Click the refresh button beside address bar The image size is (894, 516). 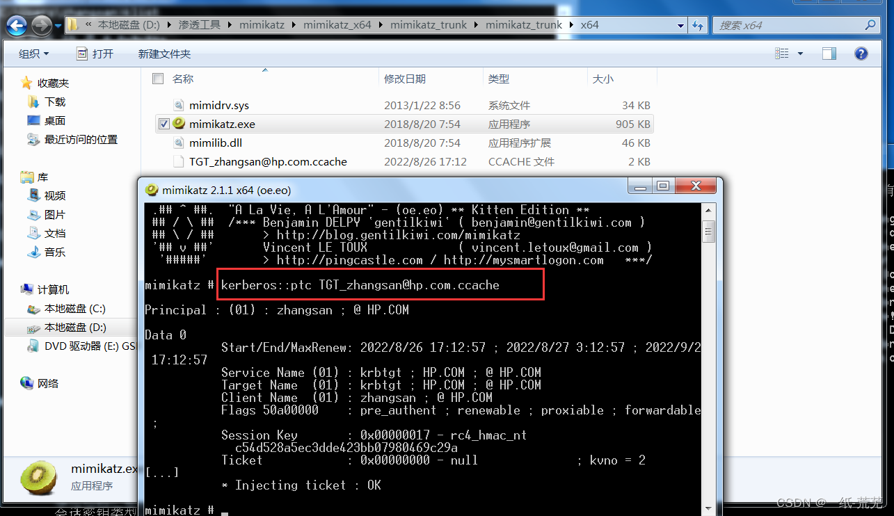coord(698,25)
